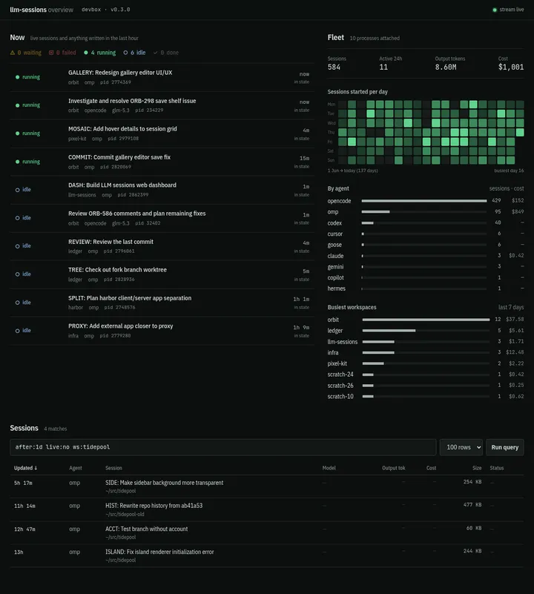
Task: Sort by the Agent column header
Action: pos(76,468)
